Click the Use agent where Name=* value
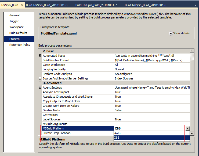Image resolution: width=199 pixels, height=156 pixels. click(152, 87)
